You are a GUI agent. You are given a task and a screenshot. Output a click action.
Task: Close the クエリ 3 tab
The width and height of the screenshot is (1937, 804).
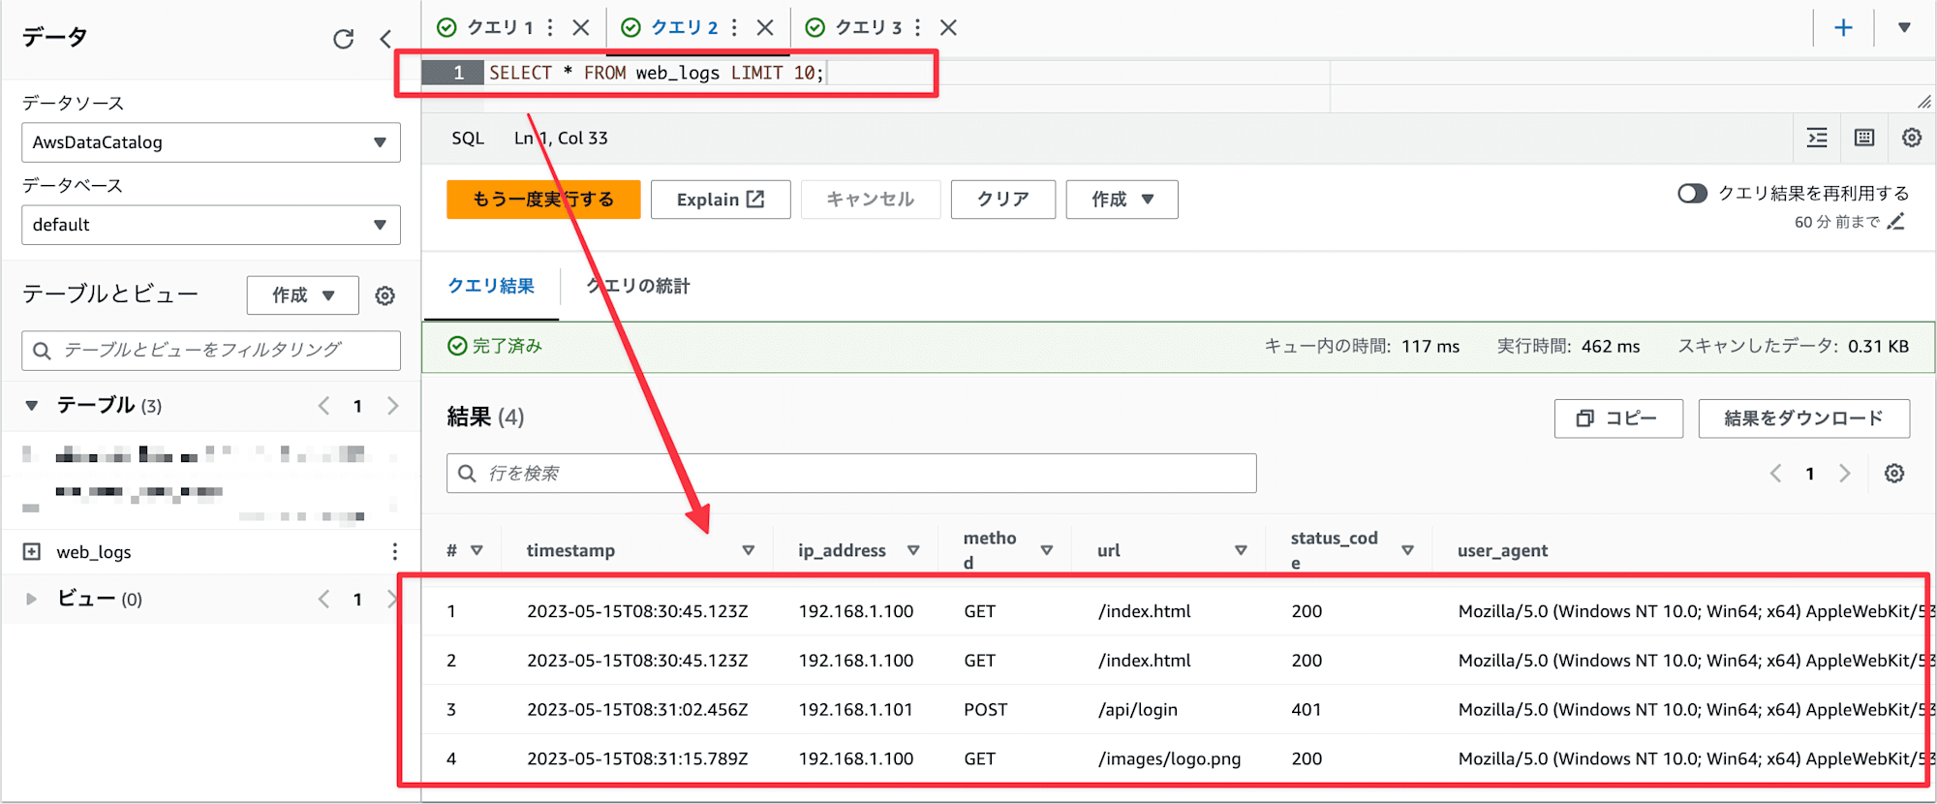[948, 27]
